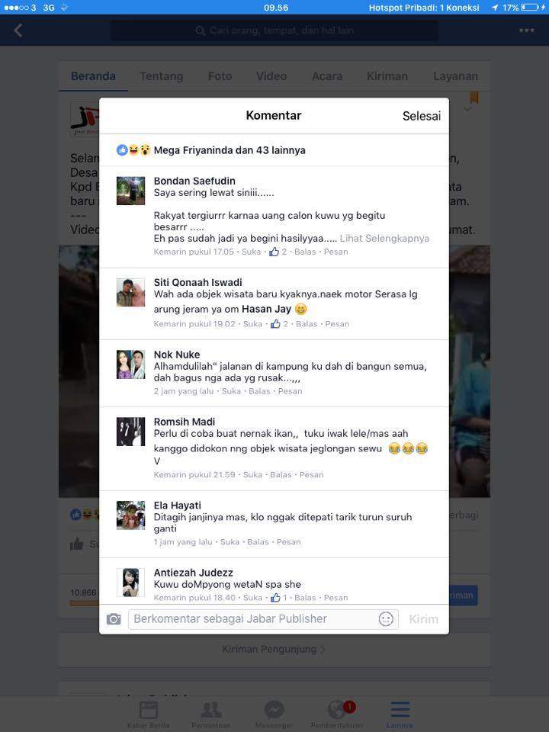Click Suka under Ela Hayati's comment
The image size is (549, 732).
tap(230, 542)
